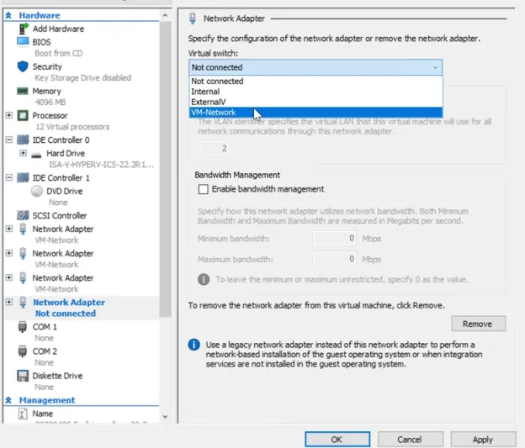Select the IDE Controller 0 icon
Viewport: 525px width, 448px height.
[23, 140]
